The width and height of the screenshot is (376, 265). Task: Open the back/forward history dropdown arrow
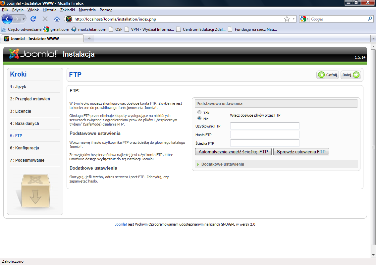point(24,19)
